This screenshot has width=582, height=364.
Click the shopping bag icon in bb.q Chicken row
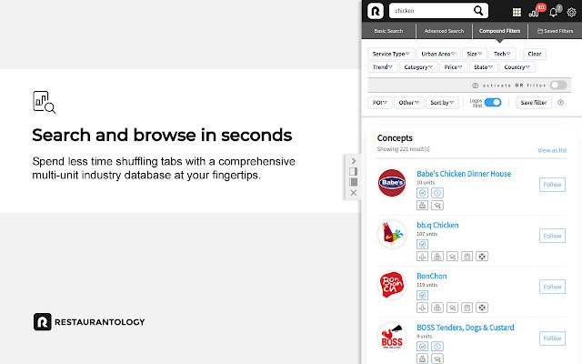click(x=437, y=257)
